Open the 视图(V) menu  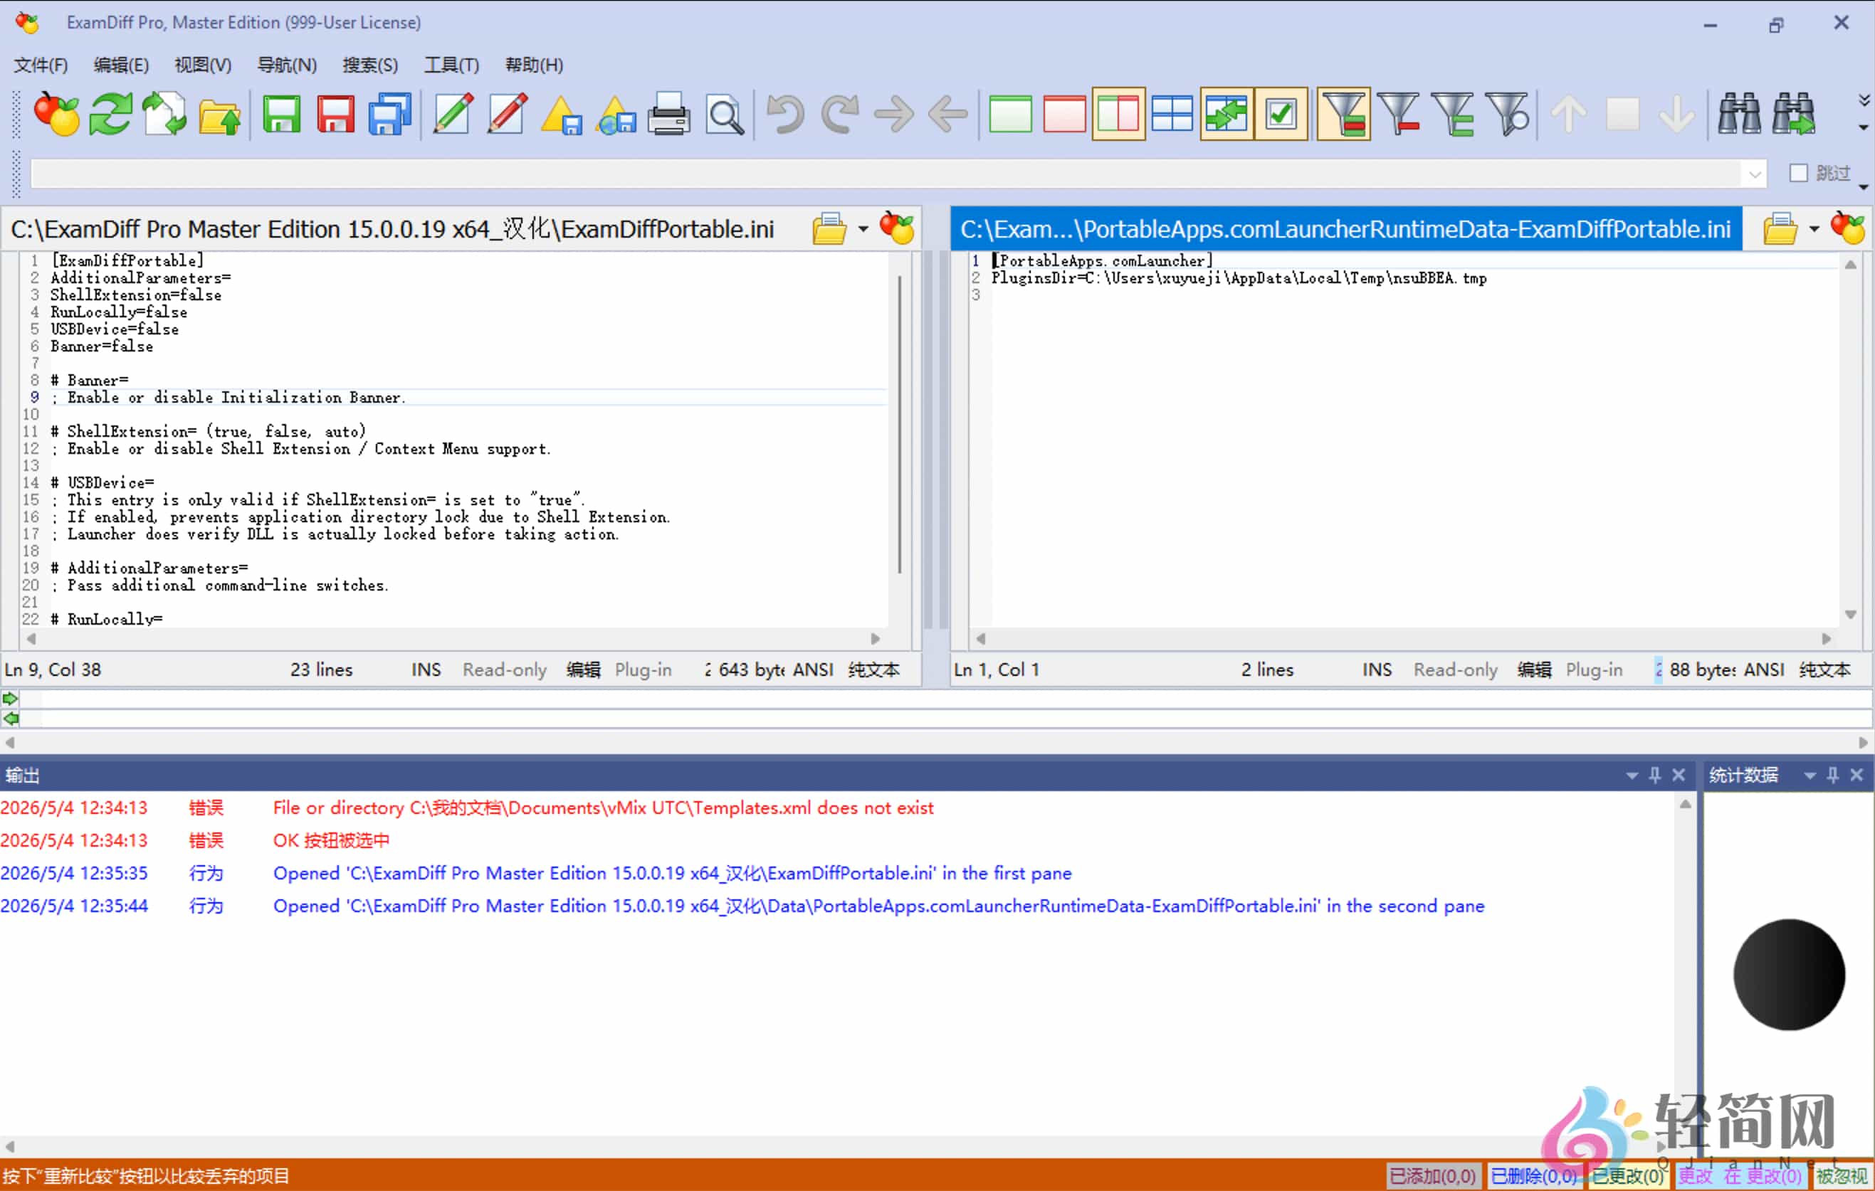pyautogui.click(x=203, y=65)
